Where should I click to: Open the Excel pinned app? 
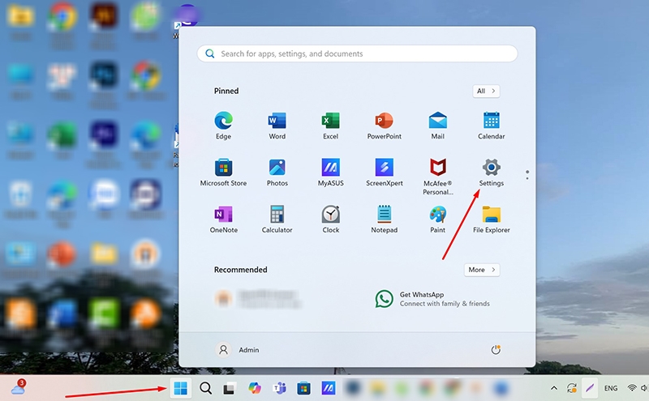(x=330, y=126)
